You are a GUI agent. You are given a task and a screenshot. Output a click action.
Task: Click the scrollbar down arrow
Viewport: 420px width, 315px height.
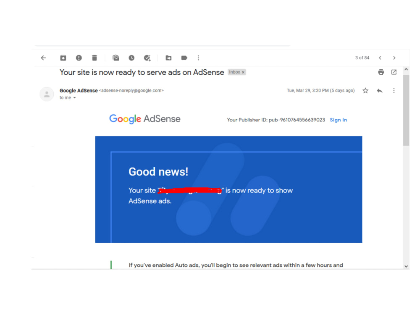(406, 266)
